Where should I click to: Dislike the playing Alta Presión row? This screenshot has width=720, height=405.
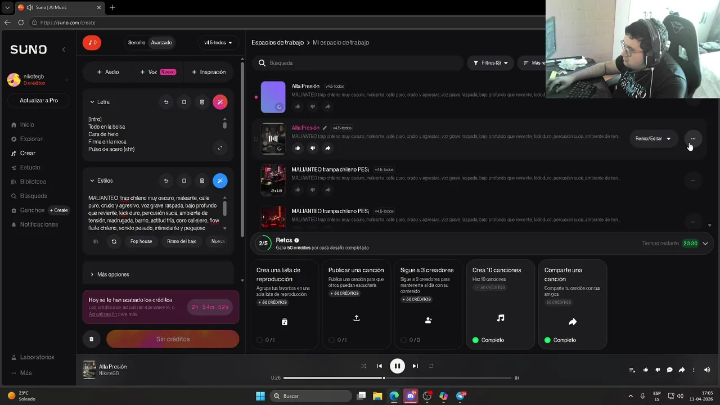[x=313, y=148]
